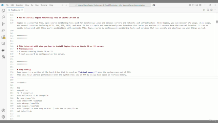The image size is (218, 123).
Task: Open the Go menu
Action: click(x=32, y=5)
